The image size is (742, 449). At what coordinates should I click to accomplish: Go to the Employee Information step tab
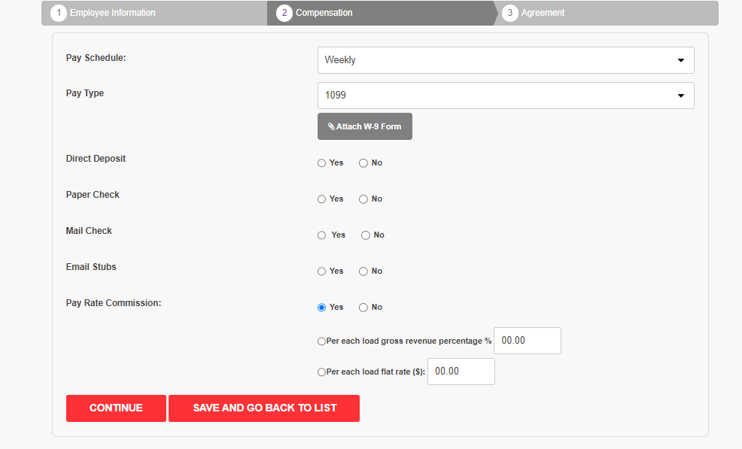pyautogui.click(x=154, y=13)
